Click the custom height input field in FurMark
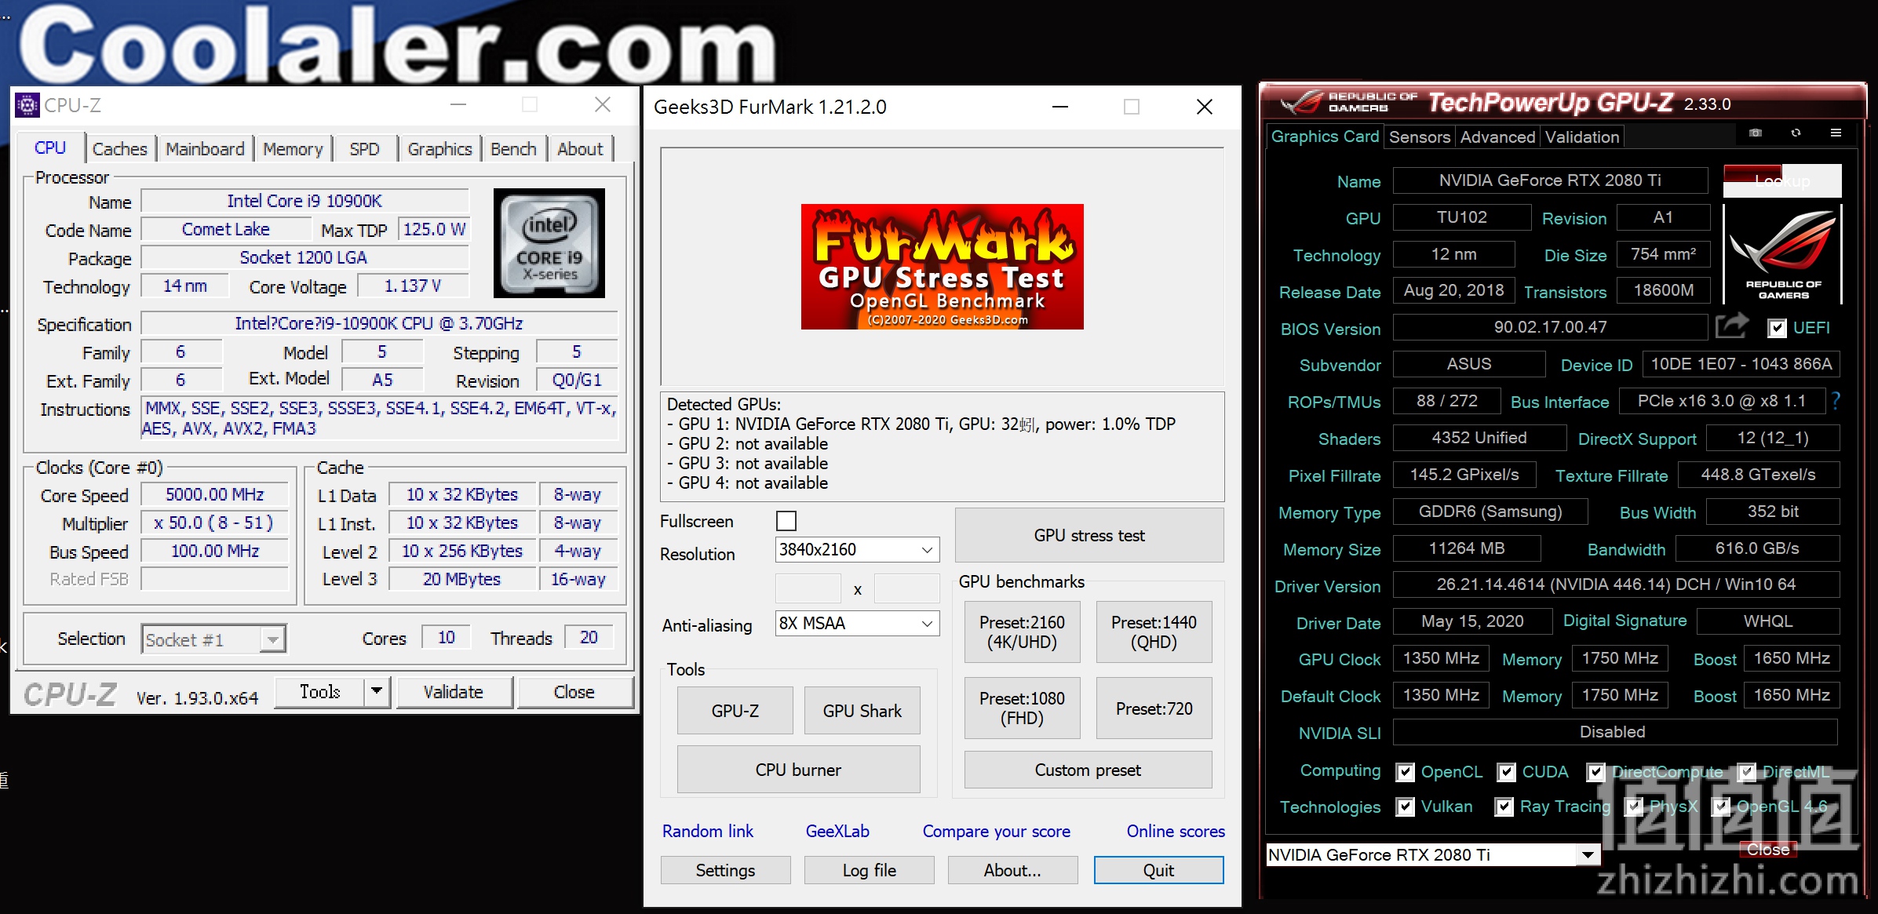Viewport: 1878px width, 914px height. point(906,588)
